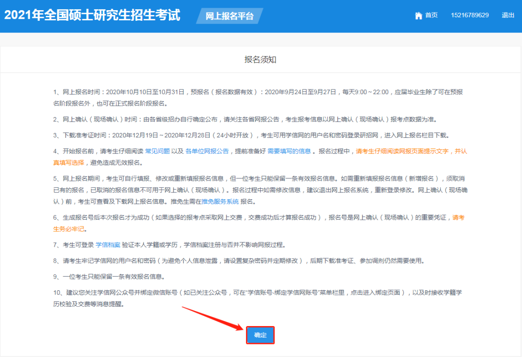Go to 首页 in the top navigation

[x=431, y=15]
